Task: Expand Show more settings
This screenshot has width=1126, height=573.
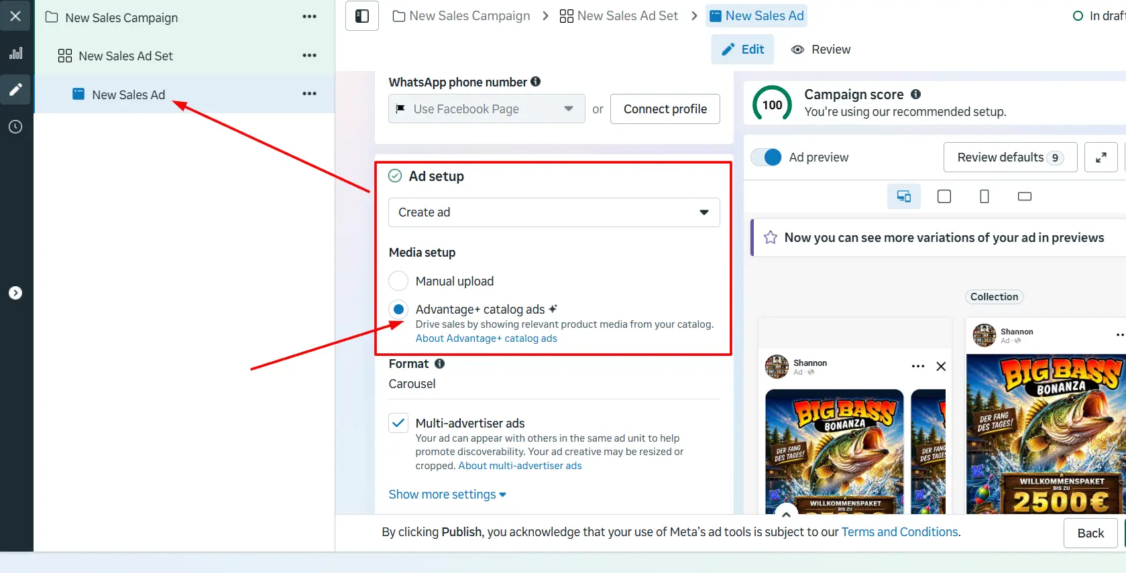Action: pos(447,495)
